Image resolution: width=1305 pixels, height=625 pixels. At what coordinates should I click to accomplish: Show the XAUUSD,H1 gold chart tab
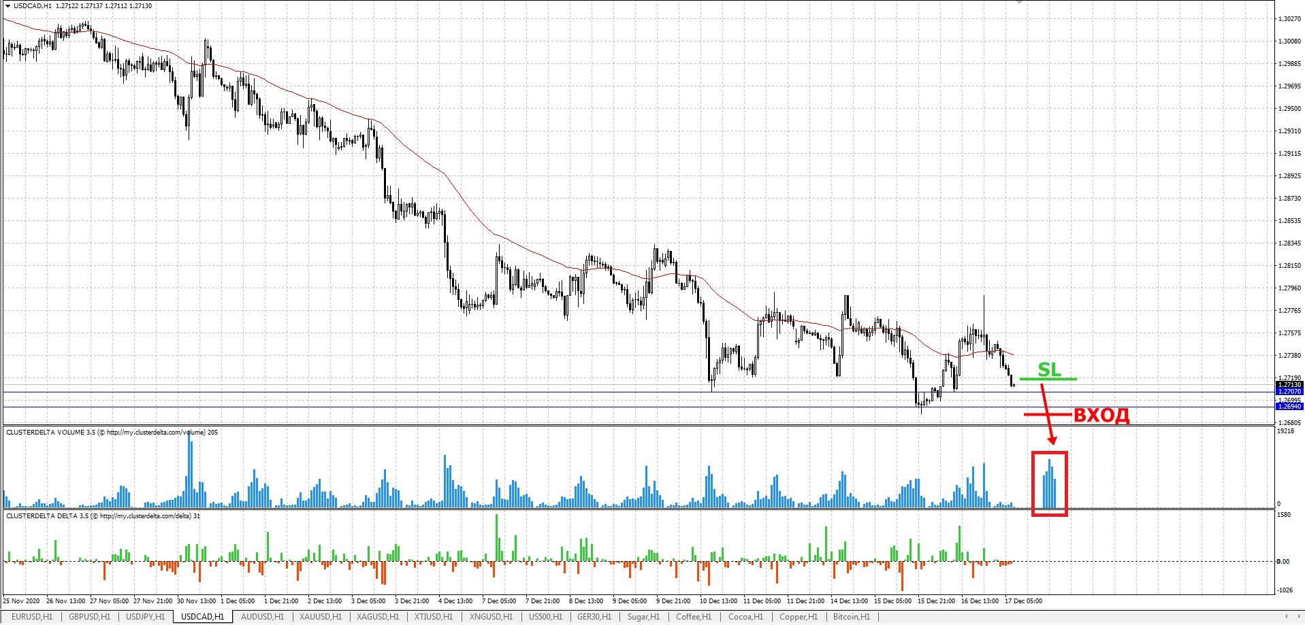click(321, 617)
